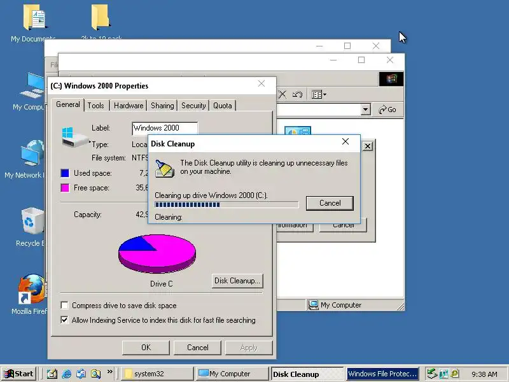Click the key tray icon
Image resolution: width=509 pixels, height=382 pixels.
click(454, 374)
